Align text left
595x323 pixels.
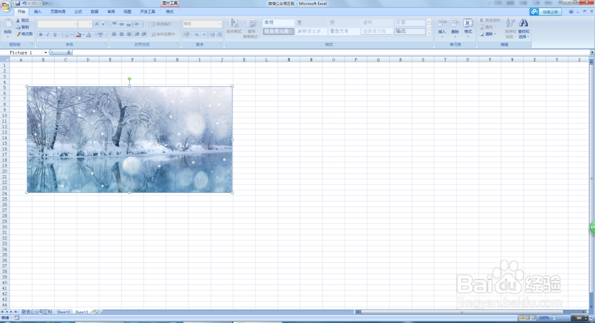[114, 34]
